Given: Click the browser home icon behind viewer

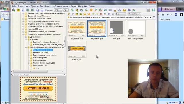Looking at the screenshot, I should 163,14.
